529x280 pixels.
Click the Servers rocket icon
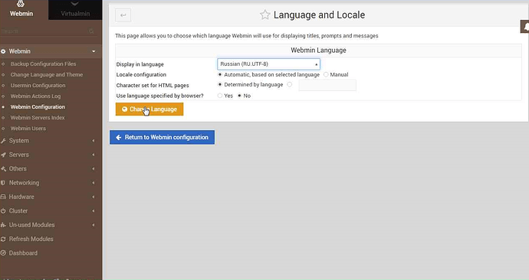click(x=3, y=155)
